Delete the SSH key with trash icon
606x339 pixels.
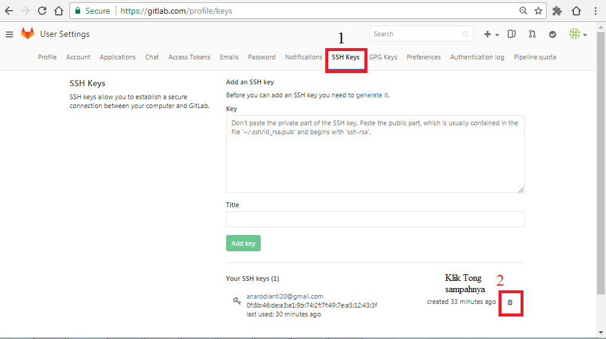(510, 303)
